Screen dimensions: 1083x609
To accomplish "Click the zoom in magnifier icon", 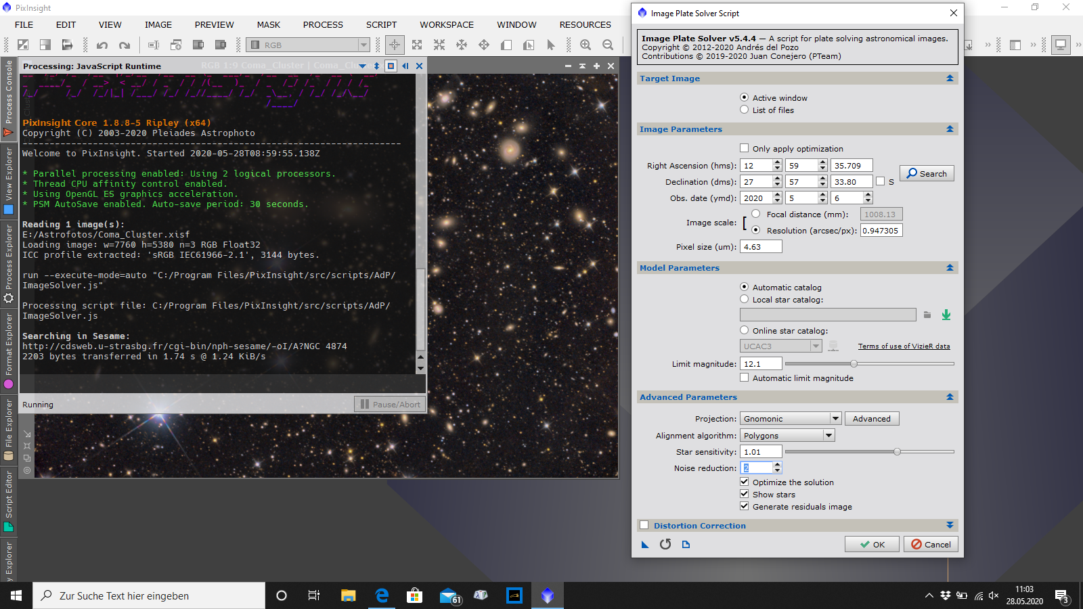I will (585, 45).
